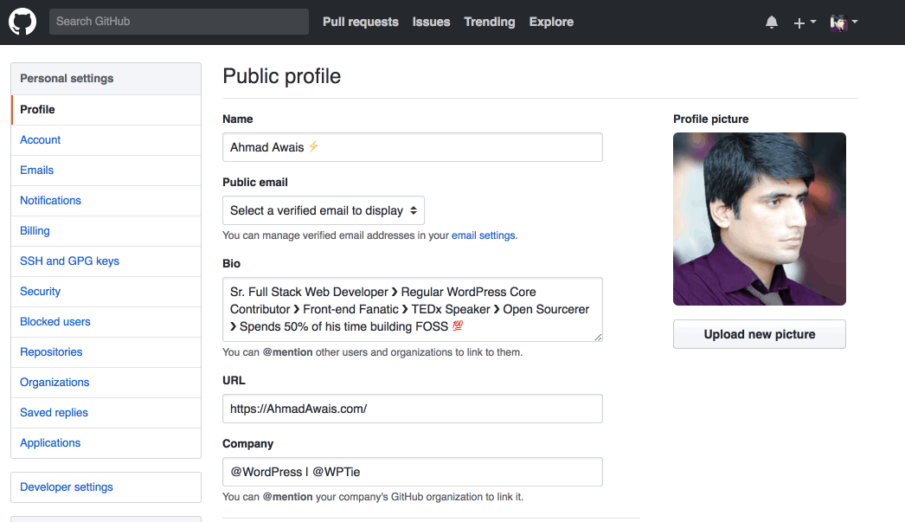Open SSH and GPG keys settings
The image size is (905, 522).
pos(69,261)
